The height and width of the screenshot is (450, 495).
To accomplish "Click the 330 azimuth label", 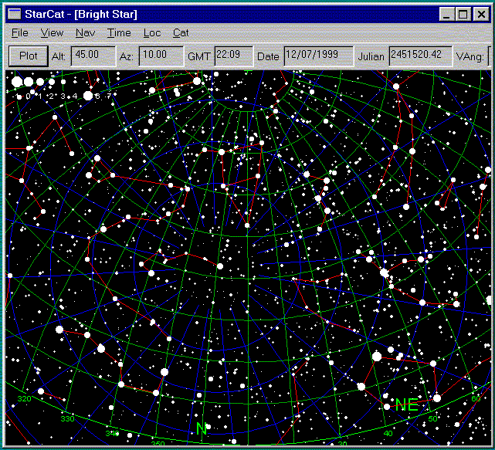I will pos(67,419).
